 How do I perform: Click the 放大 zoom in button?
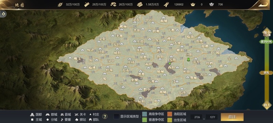click(267, 105)
